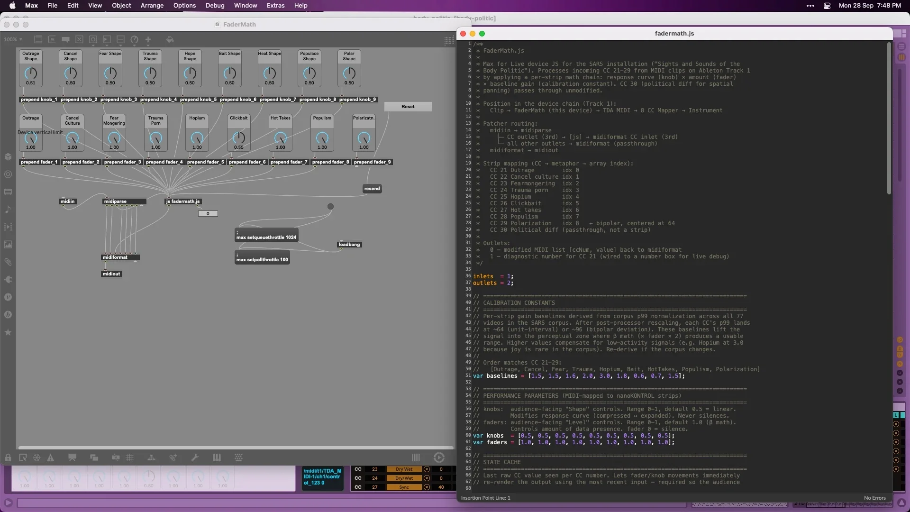Open the Extras menu
This screenshot has height=512, width=910.
click(x=275, y=6)
